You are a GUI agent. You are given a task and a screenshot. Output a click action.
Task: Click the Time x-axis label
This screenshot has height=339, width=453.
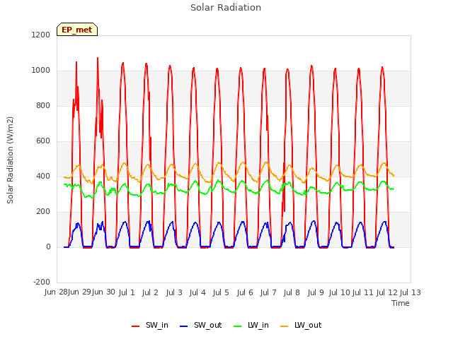coord(400,303)
